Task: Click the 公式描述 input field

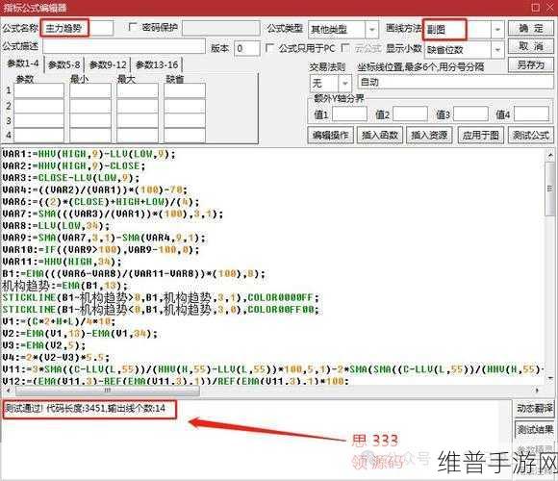Action: pos(124,46)
